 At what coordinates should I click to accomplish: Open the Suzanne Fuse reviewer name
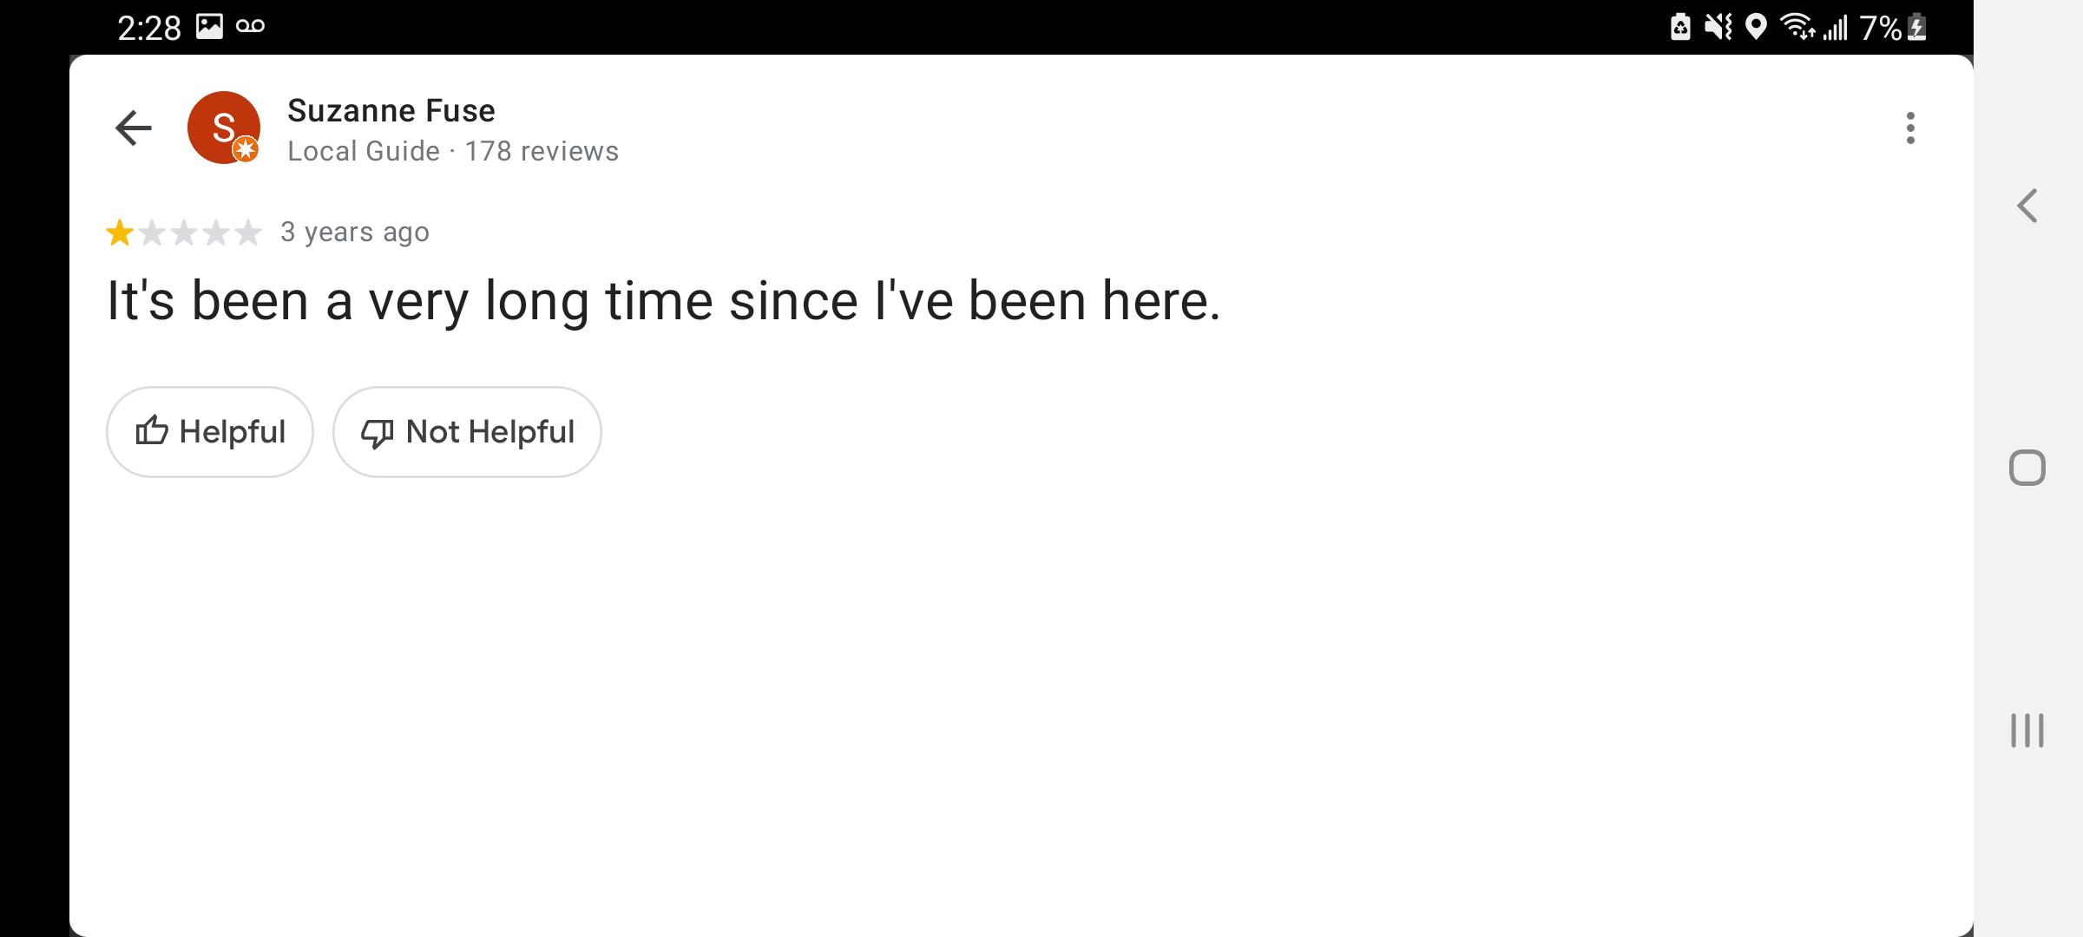[391, 110]
